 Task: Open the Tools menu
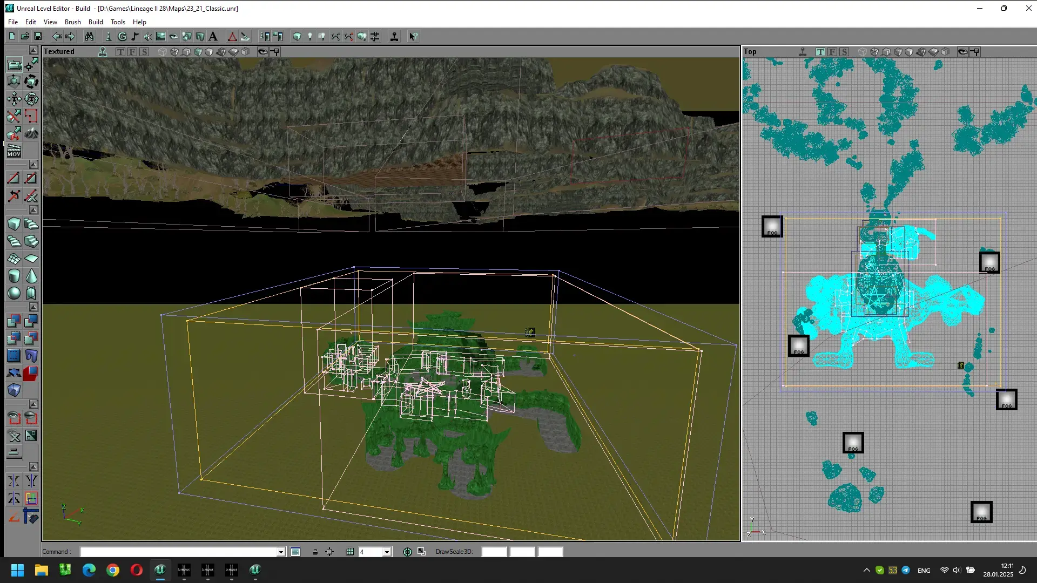point(118,22)
